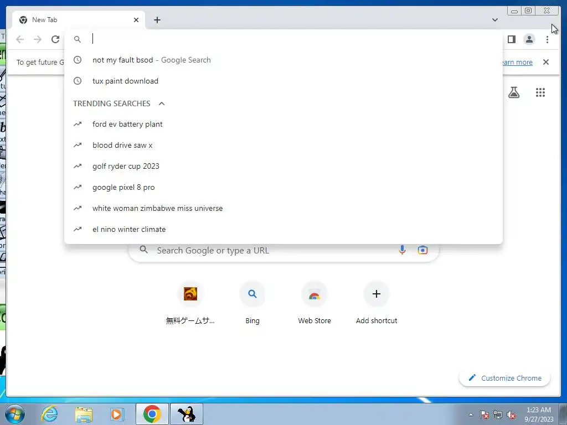This screenshot has width=567, height=425.
Task: Open the muted volume tray icon
Action: pyautogui.click(x=511, y=414)
